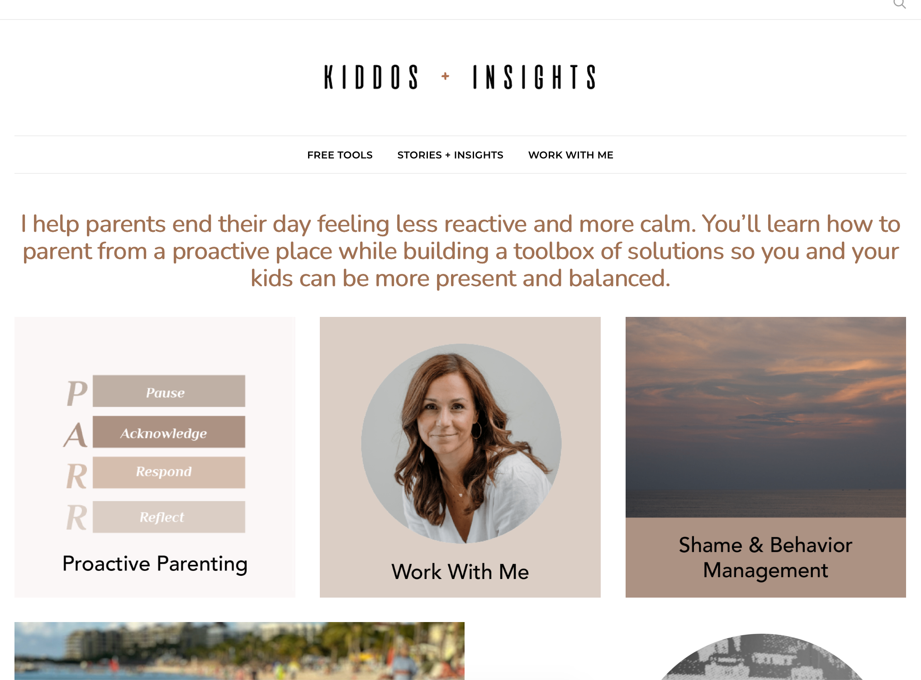Open the beach photo thumbnail

point(239,651)
